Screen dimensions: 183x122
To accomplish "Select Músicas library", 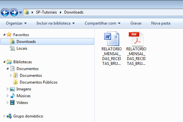I will tap(23, 96).
